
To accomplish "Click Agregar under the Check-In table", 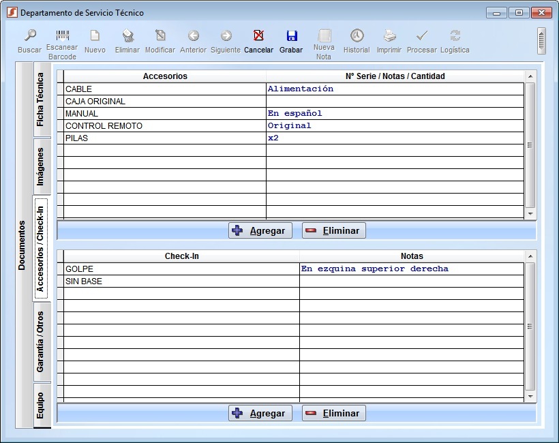I will (x=260, y=413).
